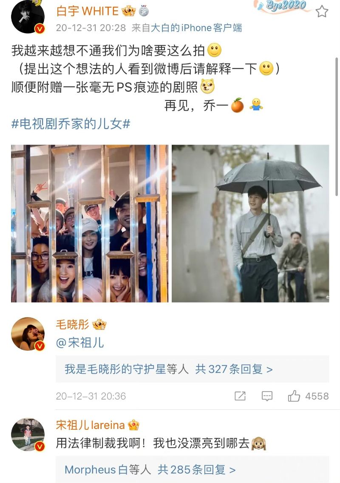Open the #电视剧乔家的儿女# hashtag
Image resolution: width=340 pixels, height=483 pixels.
[x=71, y=124]
